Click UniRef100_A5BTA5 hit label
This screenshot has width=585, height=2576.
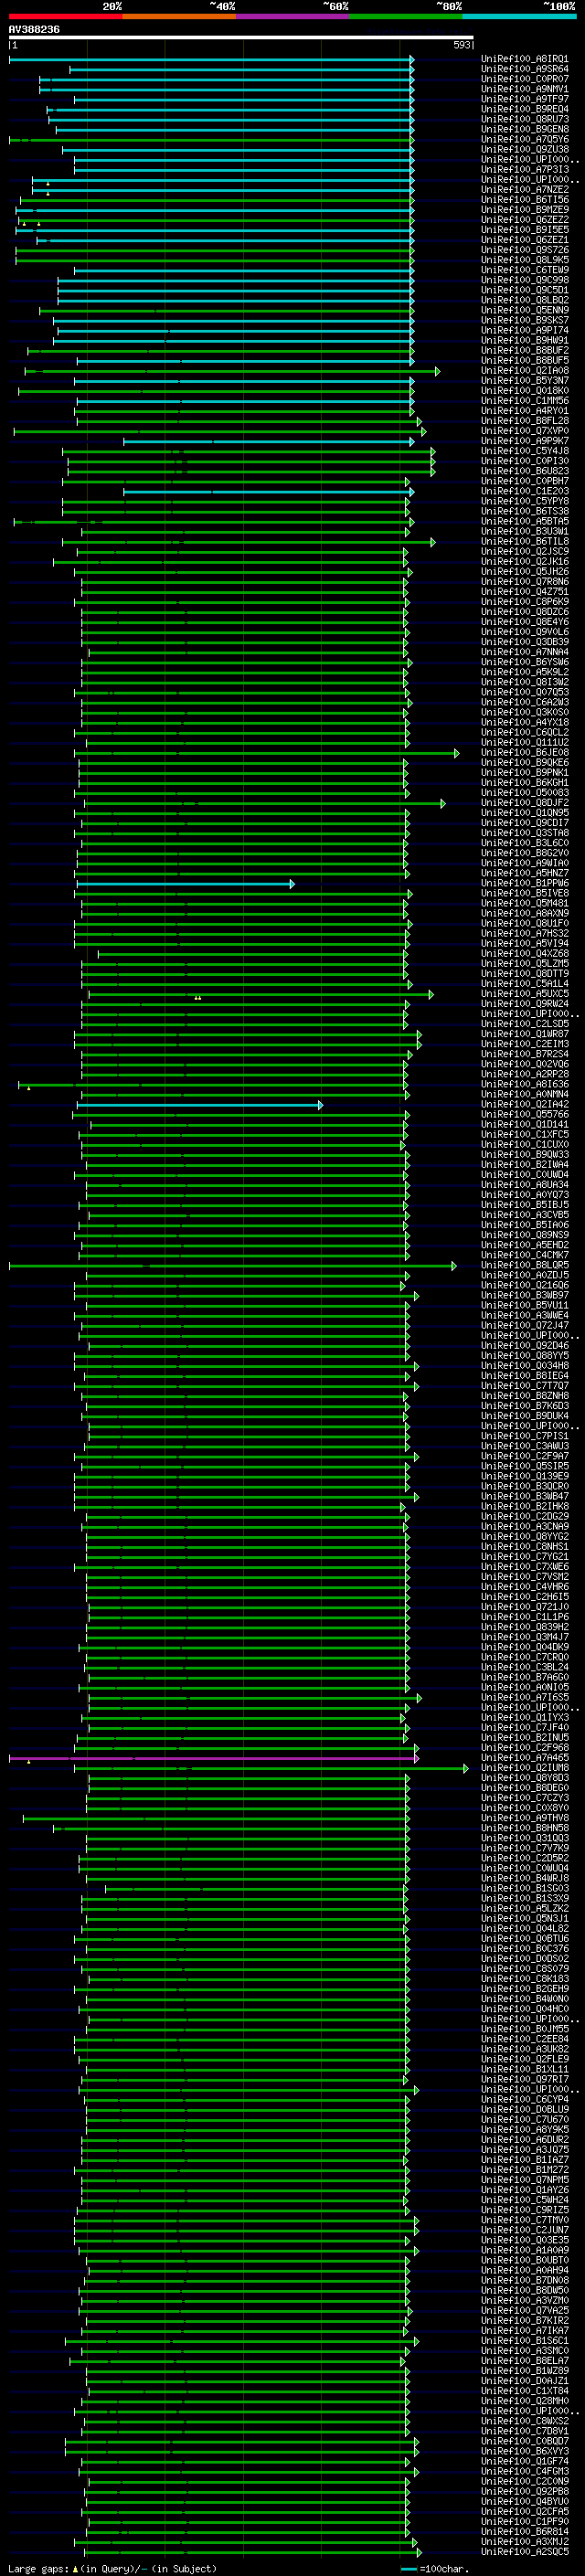tap(524, 521)
